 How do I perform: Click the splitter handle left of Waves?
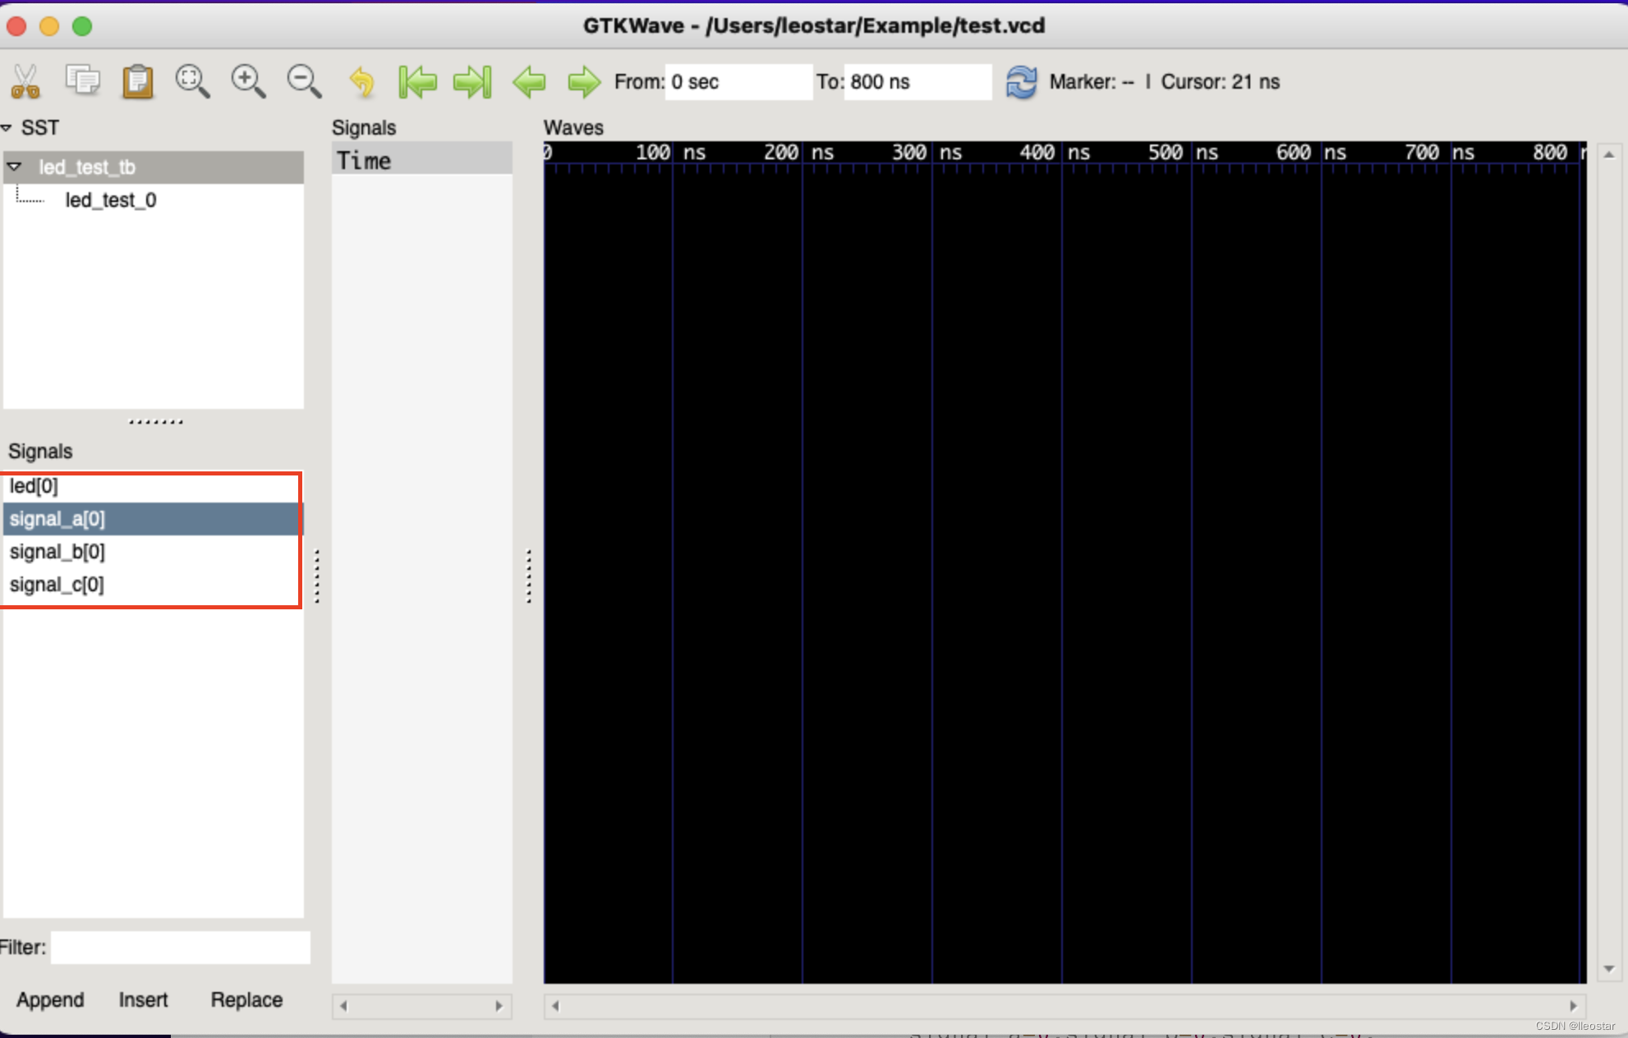click(528, 576)
